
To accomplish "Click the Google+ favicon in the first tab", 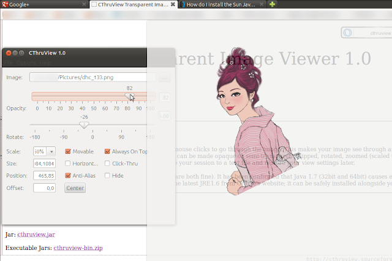I will (x=5, y=4).
